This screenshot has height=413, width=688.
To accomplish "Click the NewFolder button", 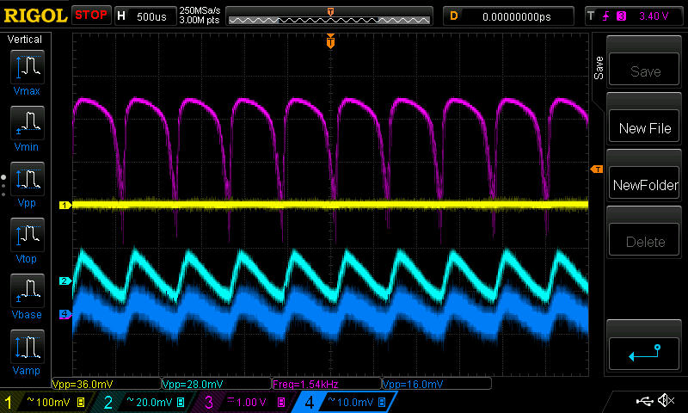I will [x=645, y=185].
